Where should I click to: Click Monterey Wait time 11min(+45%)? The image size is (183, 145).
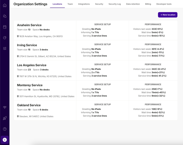pyautogui.click(x=154, y=92)
